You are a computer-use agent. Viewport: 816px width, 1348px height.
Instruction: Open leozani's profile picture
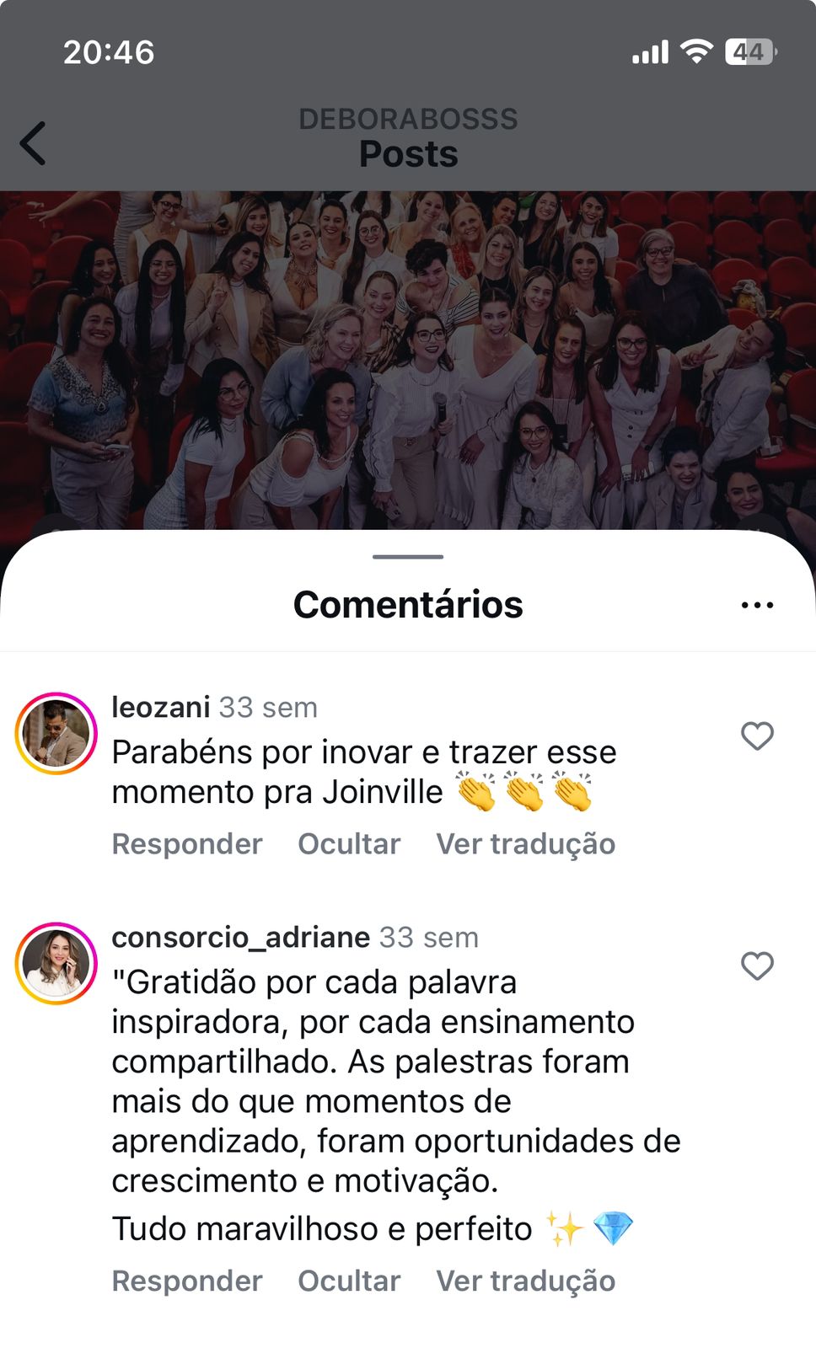coord(56,734)
